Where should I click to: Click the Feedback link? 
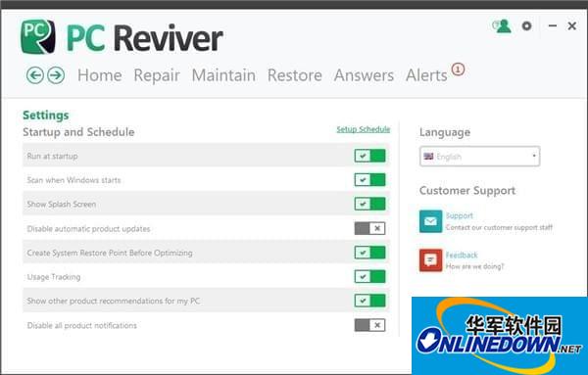point(462,256)
